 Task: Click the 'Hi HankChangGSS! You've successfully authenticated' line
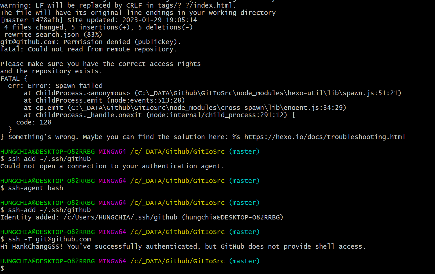click(183, 246)
